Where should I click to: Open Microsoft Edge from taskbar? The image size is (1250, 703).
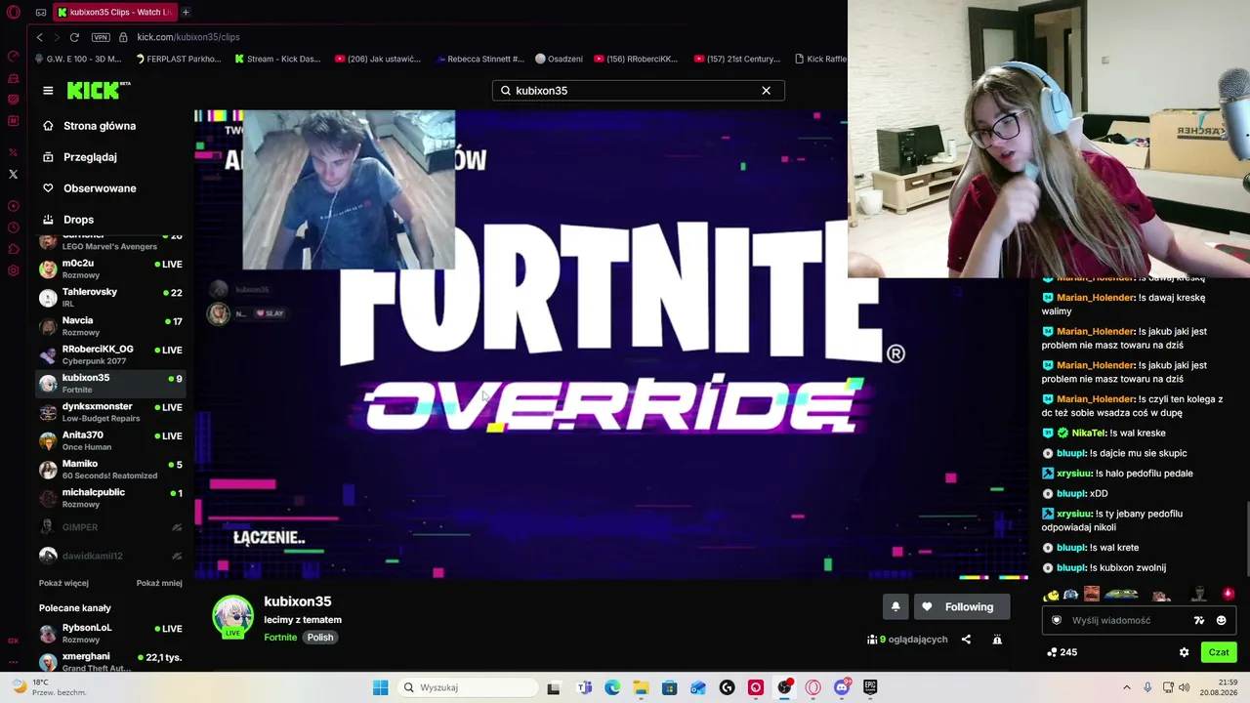(612, 687)
